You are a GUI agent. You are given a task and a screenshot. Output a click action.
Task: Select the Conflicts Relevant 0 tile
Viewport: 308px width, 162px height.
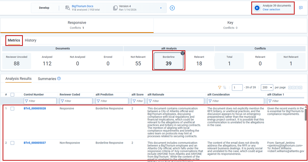coord(260,61)
